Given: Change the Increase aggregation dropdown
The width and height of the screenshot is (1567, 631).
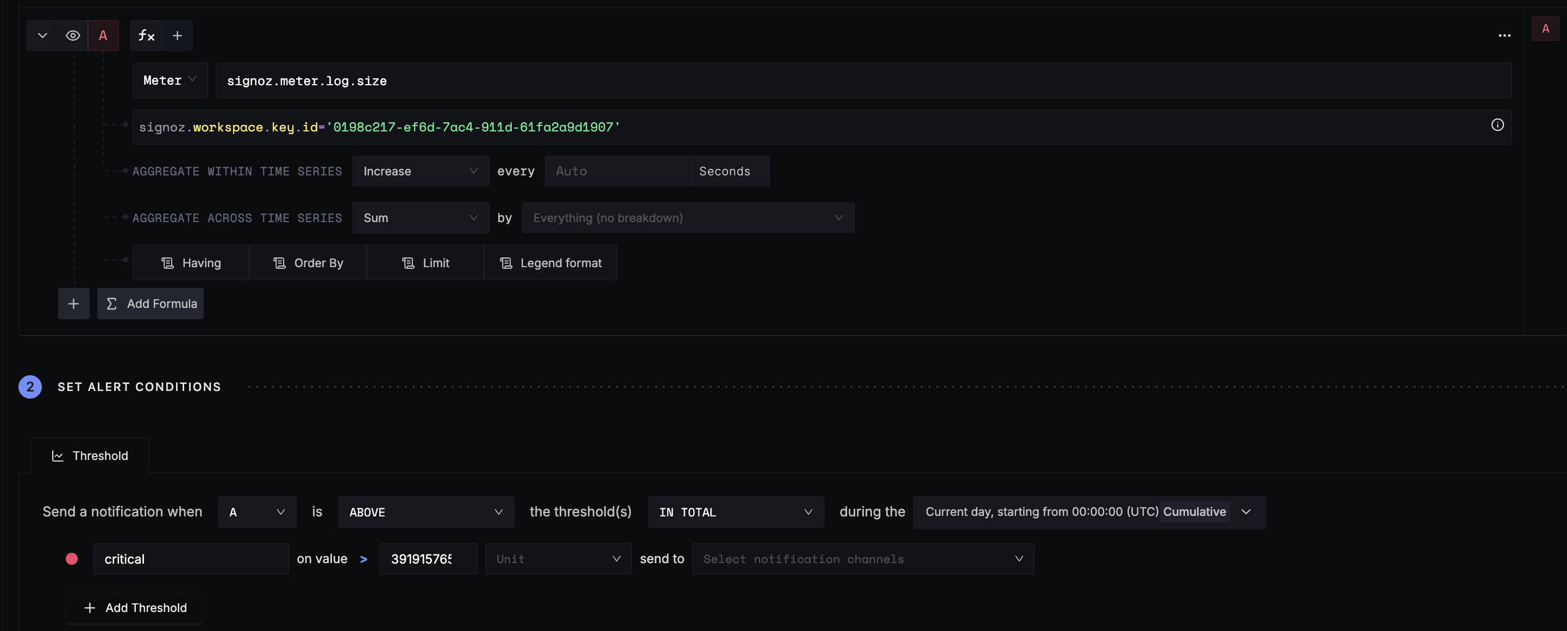Looking at the screenshot, I should pos(421,171).
